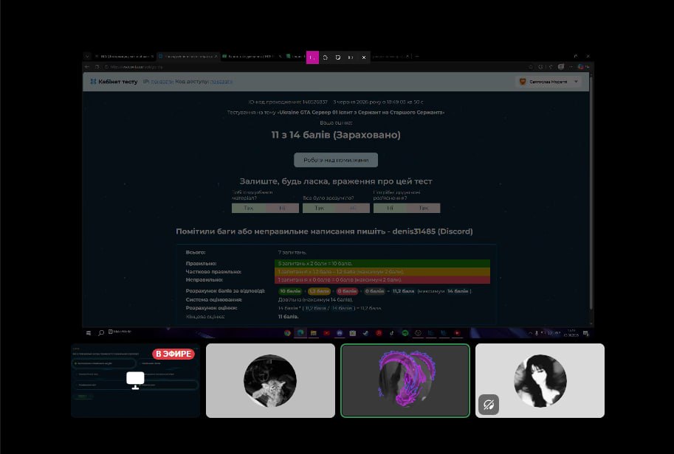Viewport: 674px width, 454px height.
Task: Open taskbar search magnifier
Action: [x=101, y=333]
